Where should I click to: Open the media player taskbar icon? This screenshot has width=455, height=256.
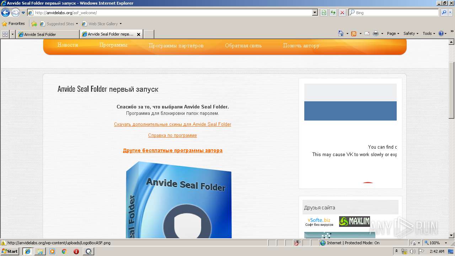pyautogui.click(x=52, y=251)
